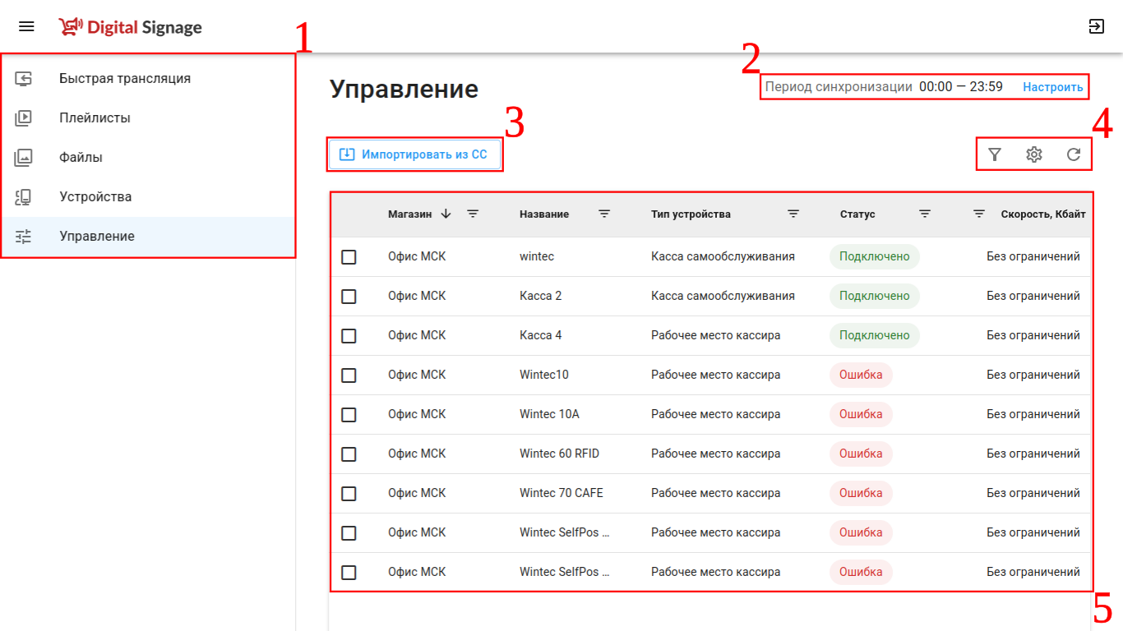Open the hamburger navigation menu

pyautogui.click(x=26, y=27)
